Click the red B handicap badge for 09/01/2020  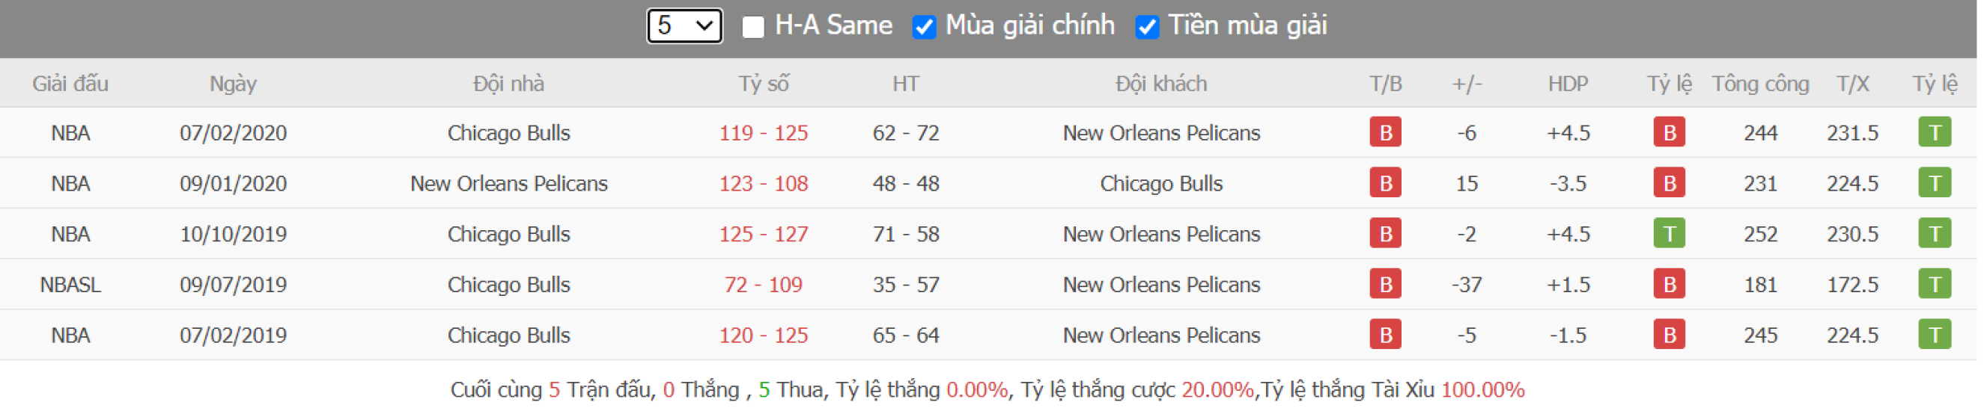coord(1668,183)
